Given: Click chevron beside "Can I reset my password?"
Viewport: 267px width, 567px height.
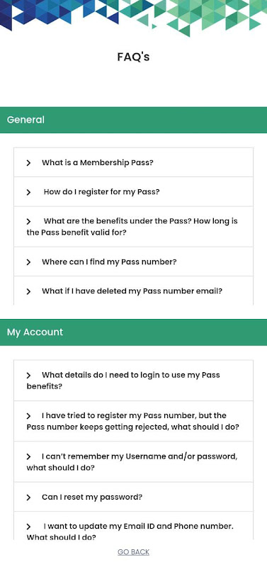Looking at the screenshot, I should 28,498.
